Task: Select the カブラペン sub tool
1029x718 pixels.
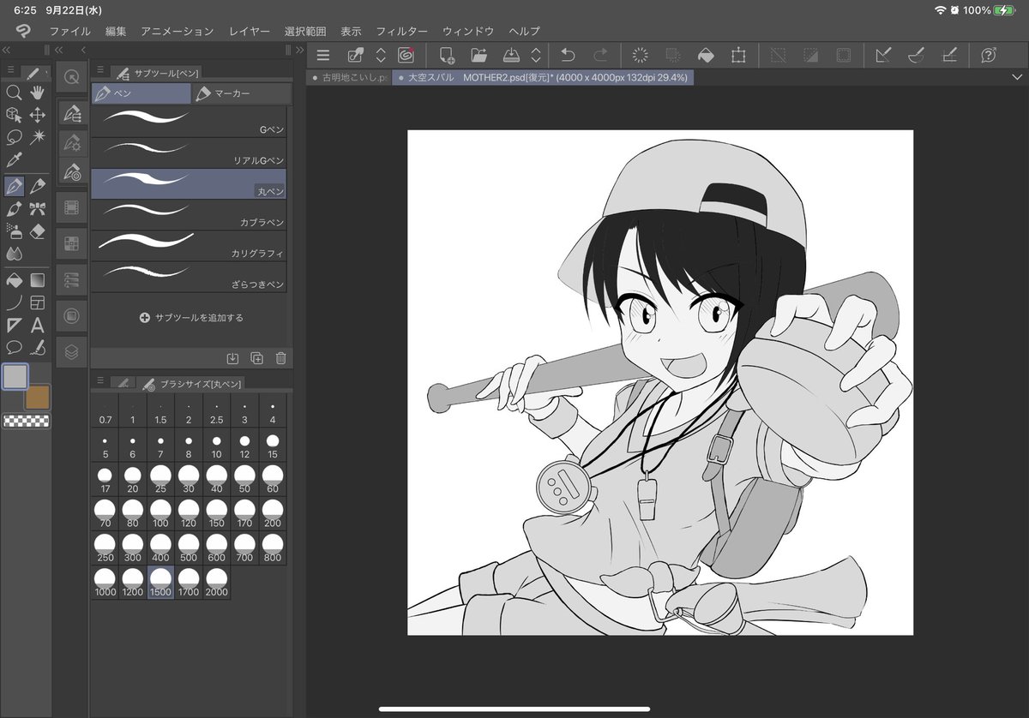Action: pos(189,214)
